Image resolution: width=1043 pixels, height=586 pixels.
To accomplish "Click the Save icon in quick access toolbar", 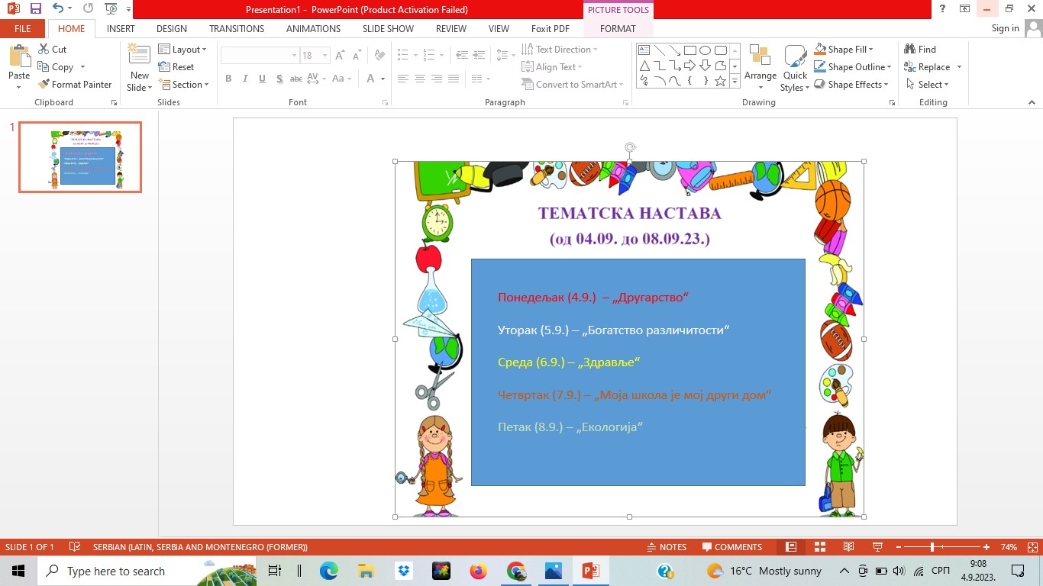I will [x=35, y=9].
